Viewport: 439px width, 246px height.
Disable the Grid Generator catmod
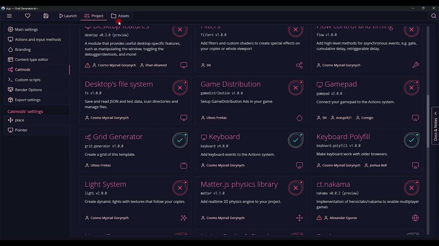coord(180,140)
